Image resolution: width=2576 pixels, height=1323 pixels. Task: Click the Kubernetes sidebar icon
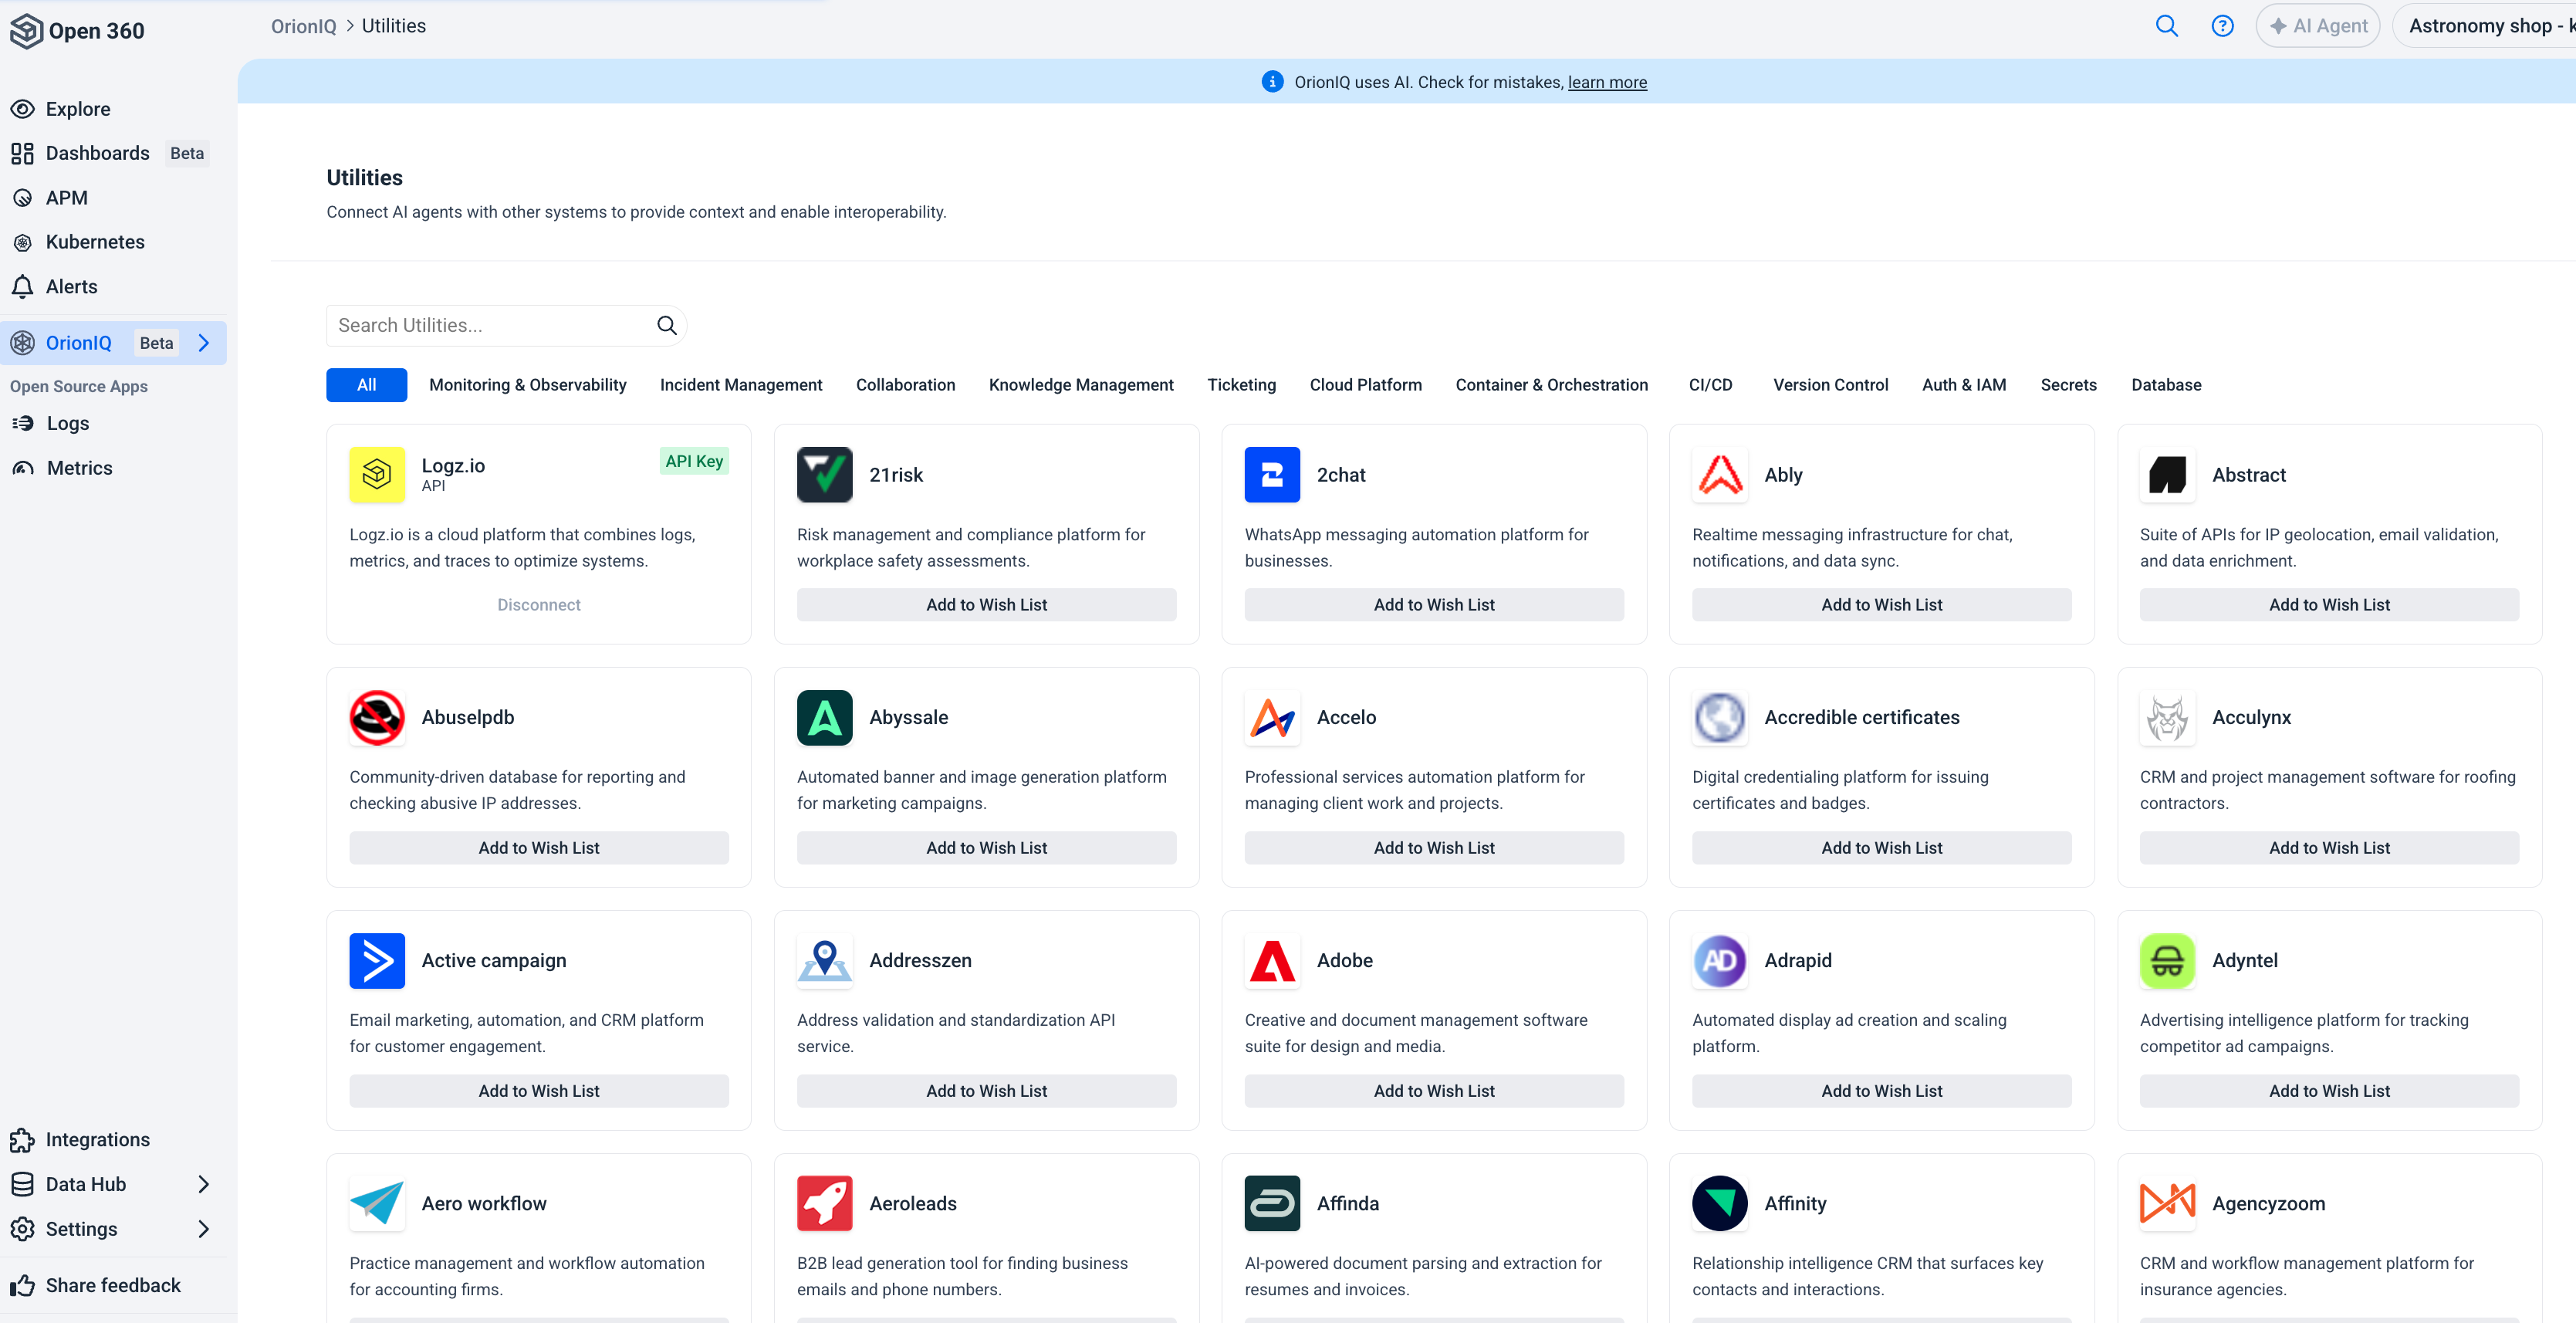[x=23, y=241]
